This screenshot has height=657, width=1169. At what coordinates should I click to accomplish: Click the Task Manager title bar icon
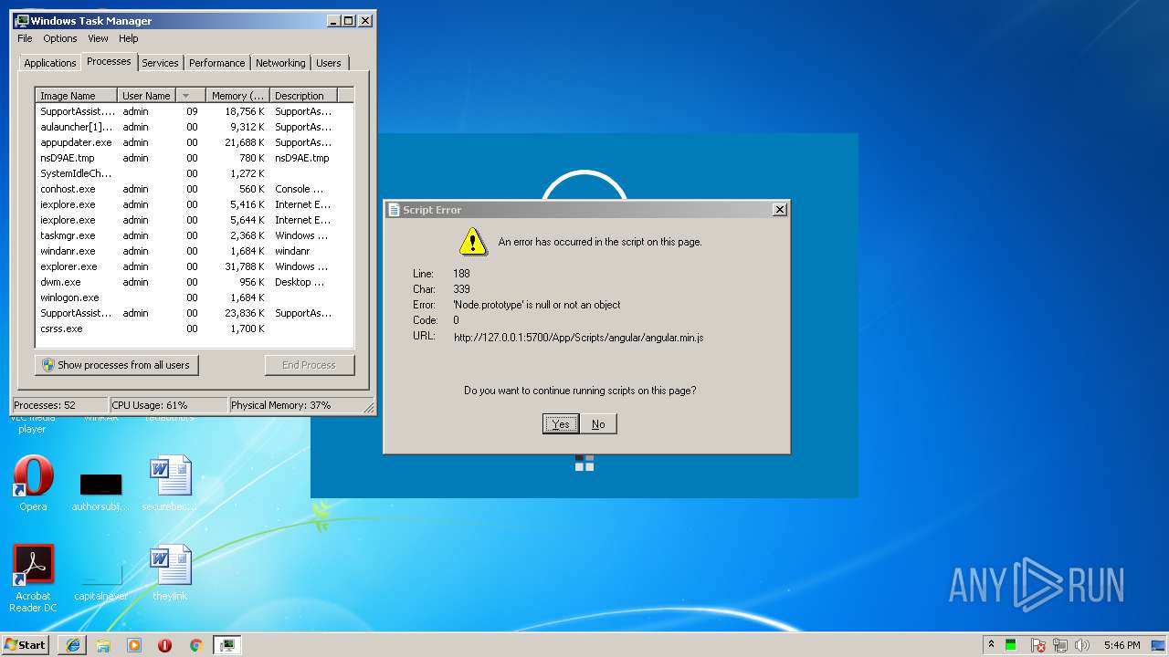point(23,20)
